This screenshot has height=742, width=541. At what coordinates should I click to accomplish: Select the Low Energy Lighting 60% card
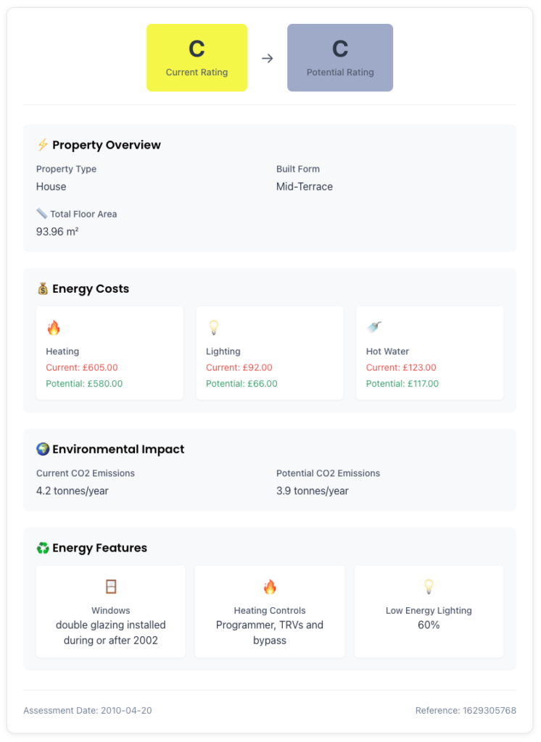coord(429,612)
